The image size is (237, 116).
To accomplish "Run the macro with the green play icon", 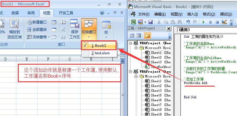I will click(203, 22).
